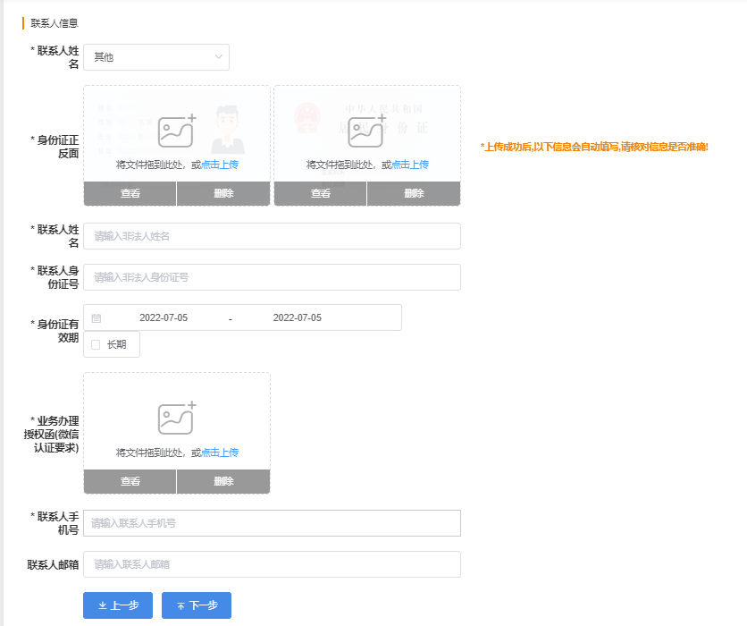Toggle the 长期 checkbox
The height and width of the screenshot is (626, 747).
pos(96,344)
